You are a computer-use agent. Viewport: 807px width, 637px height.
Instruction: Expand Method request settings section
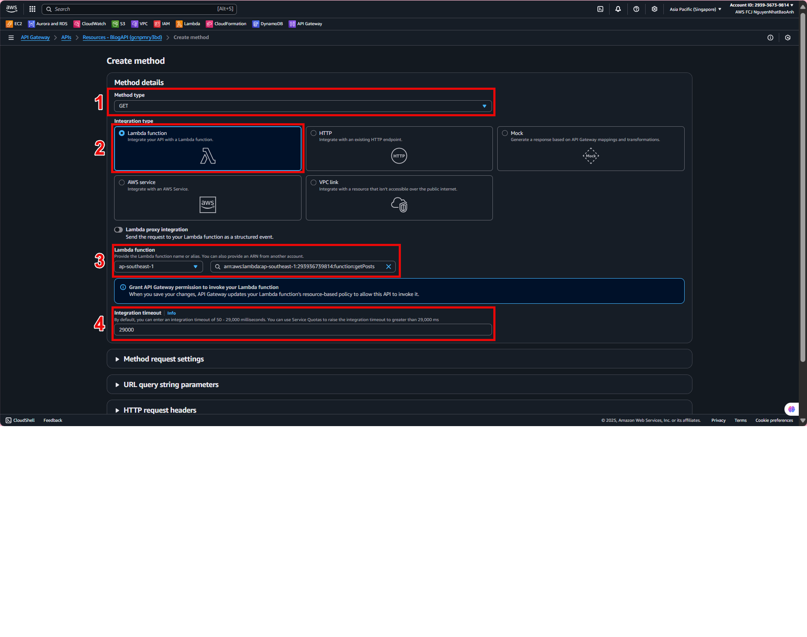[x=164, y=359]
